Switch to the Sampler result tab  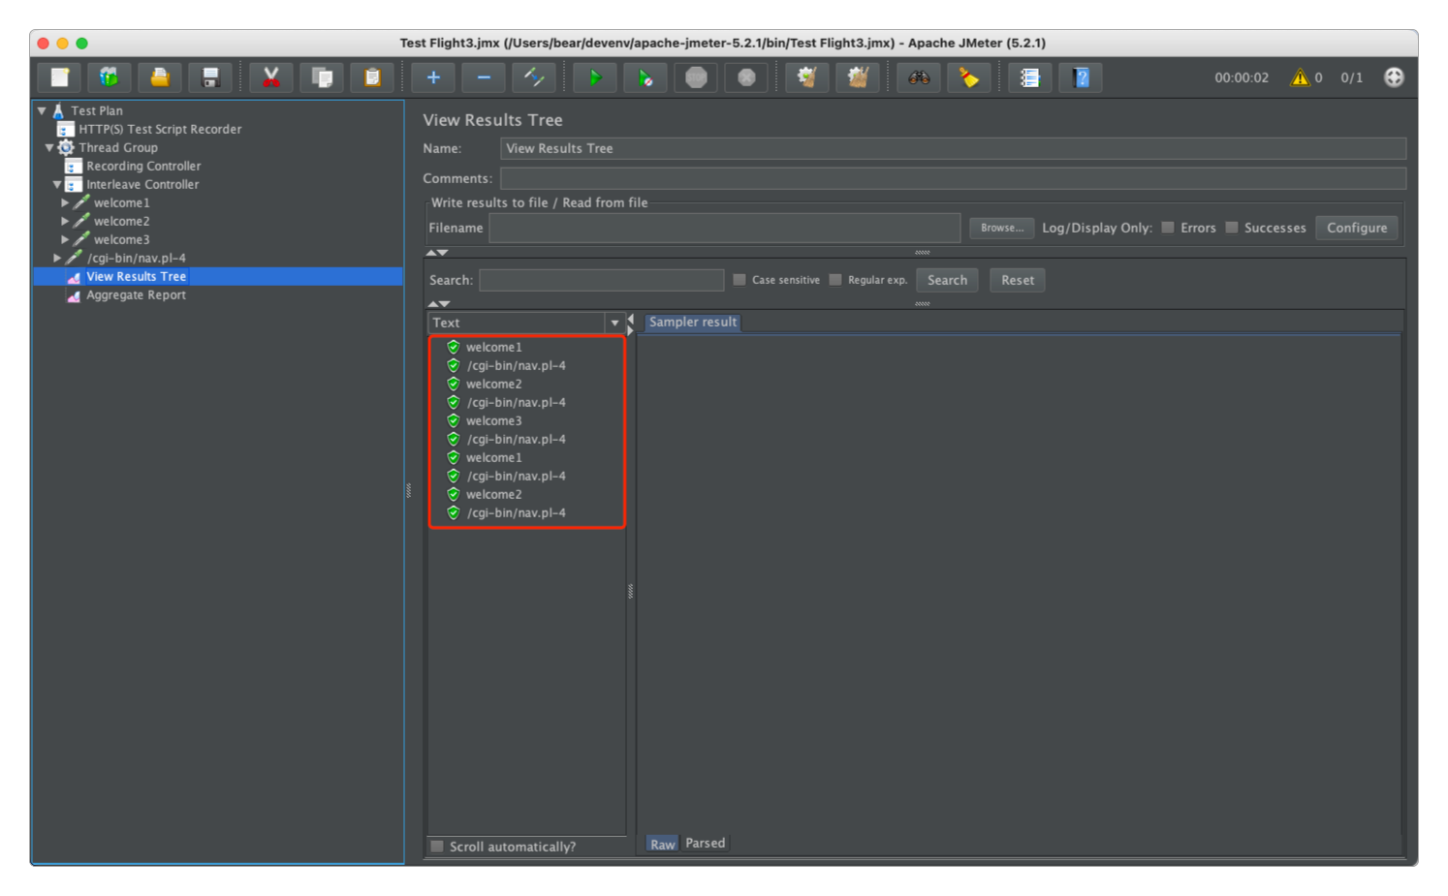click(693, 322)
